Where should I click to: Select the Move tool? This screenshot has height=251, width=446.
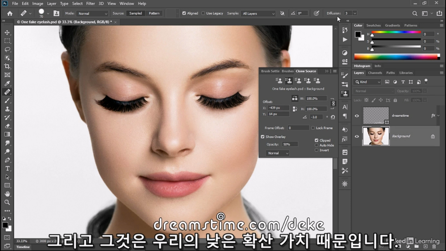[x=7, y=32]
